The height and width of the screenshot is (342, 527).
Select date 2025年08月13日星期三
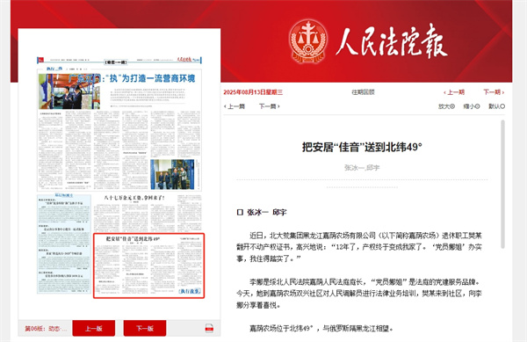pyautogui.click(x=253, y=92)
